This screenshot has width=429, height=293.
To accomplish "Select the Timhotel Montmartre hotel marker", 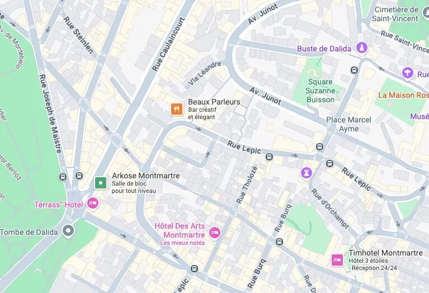I will 337,260.
